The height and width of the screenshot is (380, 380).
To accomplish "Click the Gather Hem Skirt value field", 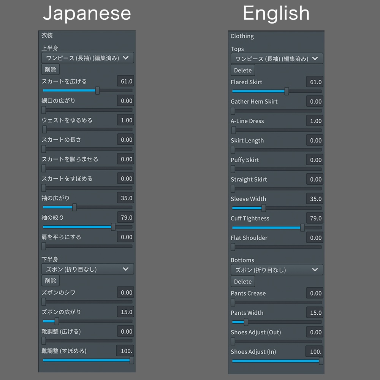I will point(315,101).
